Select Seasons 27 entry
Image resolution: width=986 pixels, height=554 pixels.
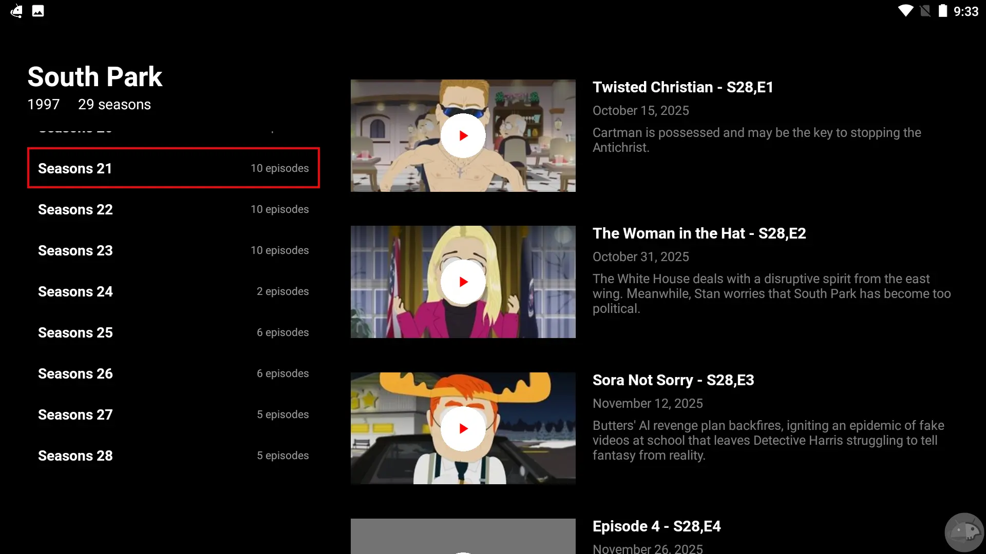tap(173, 414)
